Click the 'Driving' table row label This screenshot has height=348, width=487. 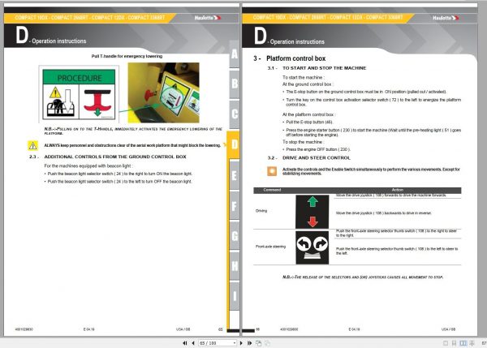[261, 211]
